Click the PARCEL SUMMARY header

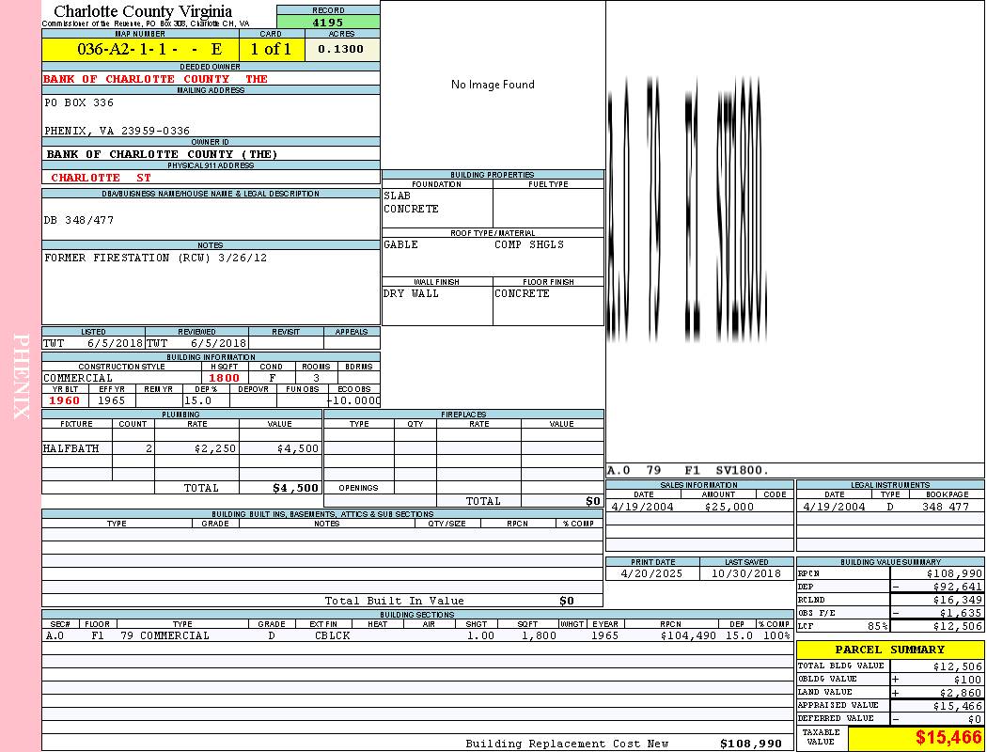[x=890, y=650]
